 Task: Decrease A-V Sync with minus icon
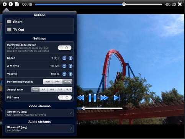(x=64, y=66)
